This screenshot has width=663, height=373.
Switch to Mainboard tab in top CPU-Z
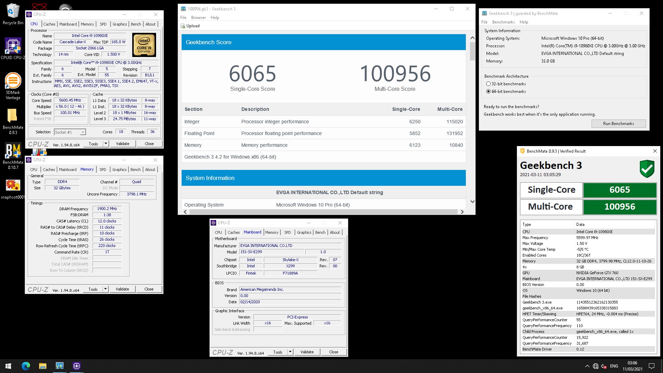coord(68,24)
